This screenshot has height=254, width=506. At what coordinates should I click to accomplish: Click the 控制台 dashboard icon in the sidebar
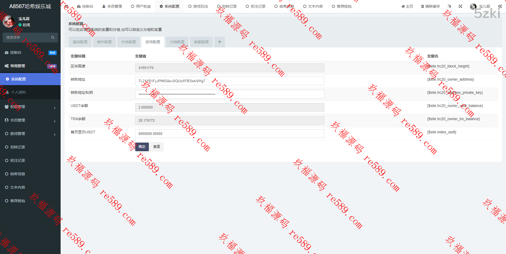7,52
